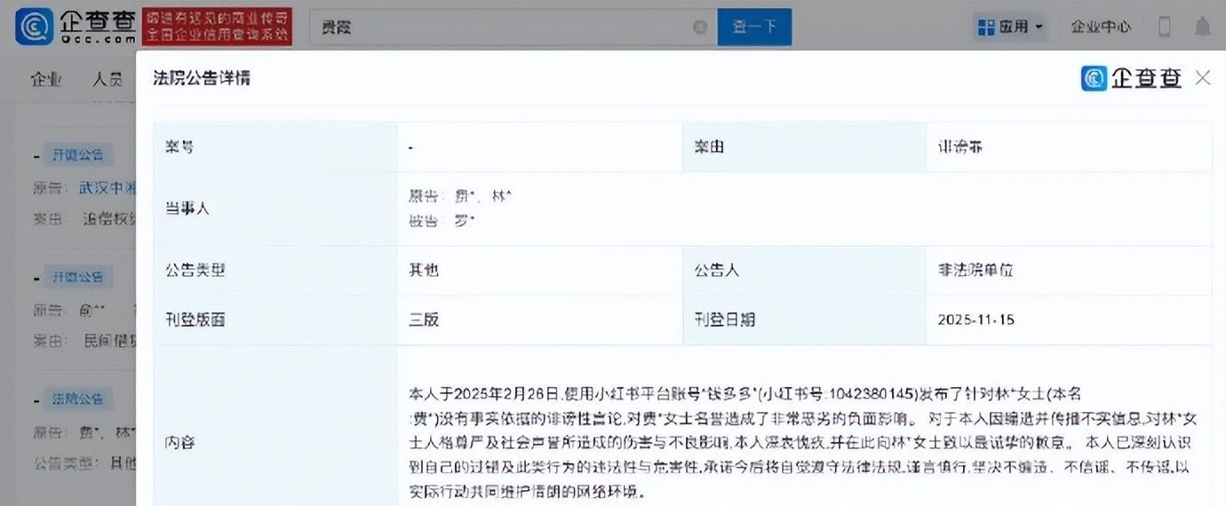Open the 武汉中... plaintiff link
Viewport: 1226px width, 506px height.
[107, 187]
